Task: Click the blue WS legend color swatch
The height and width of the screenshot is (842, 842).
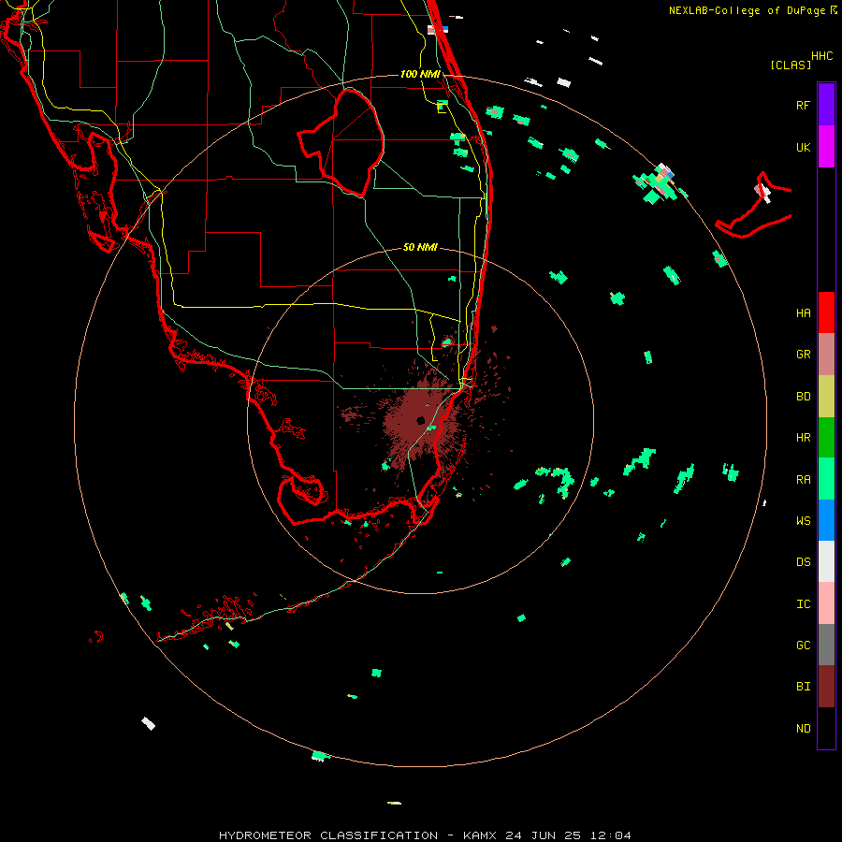Action: [826, 520]
